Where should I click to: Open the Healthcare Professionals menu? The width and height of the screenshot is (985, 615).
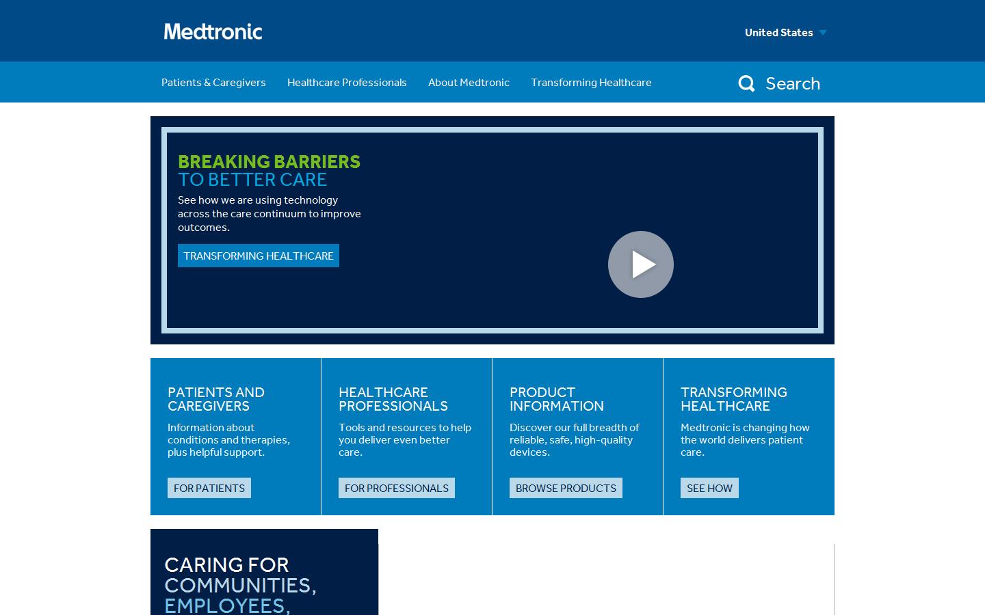pos(347,82)
